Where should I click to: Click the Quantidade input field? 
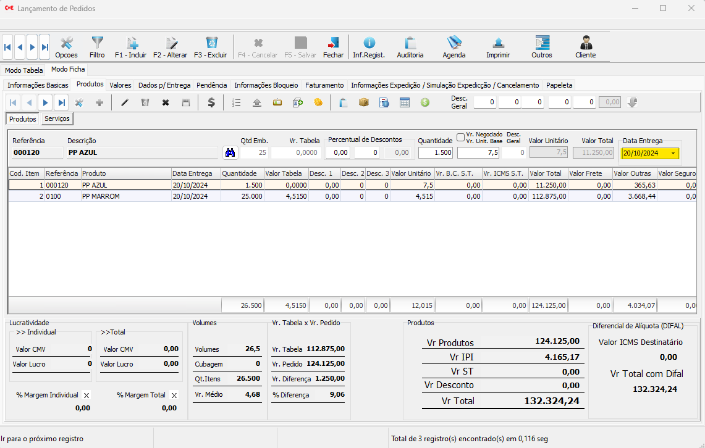(436, 152)
